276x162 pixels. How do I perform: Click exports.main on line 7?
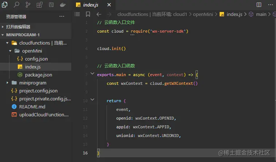pyautogui.click(x=111, y=75)
